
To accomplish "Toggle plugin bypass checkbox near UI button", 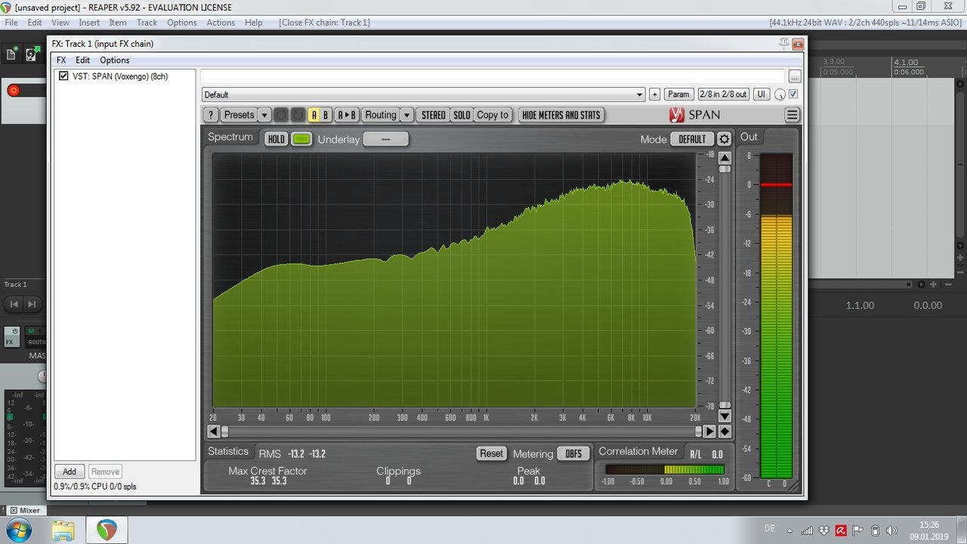I will (793, 94).
